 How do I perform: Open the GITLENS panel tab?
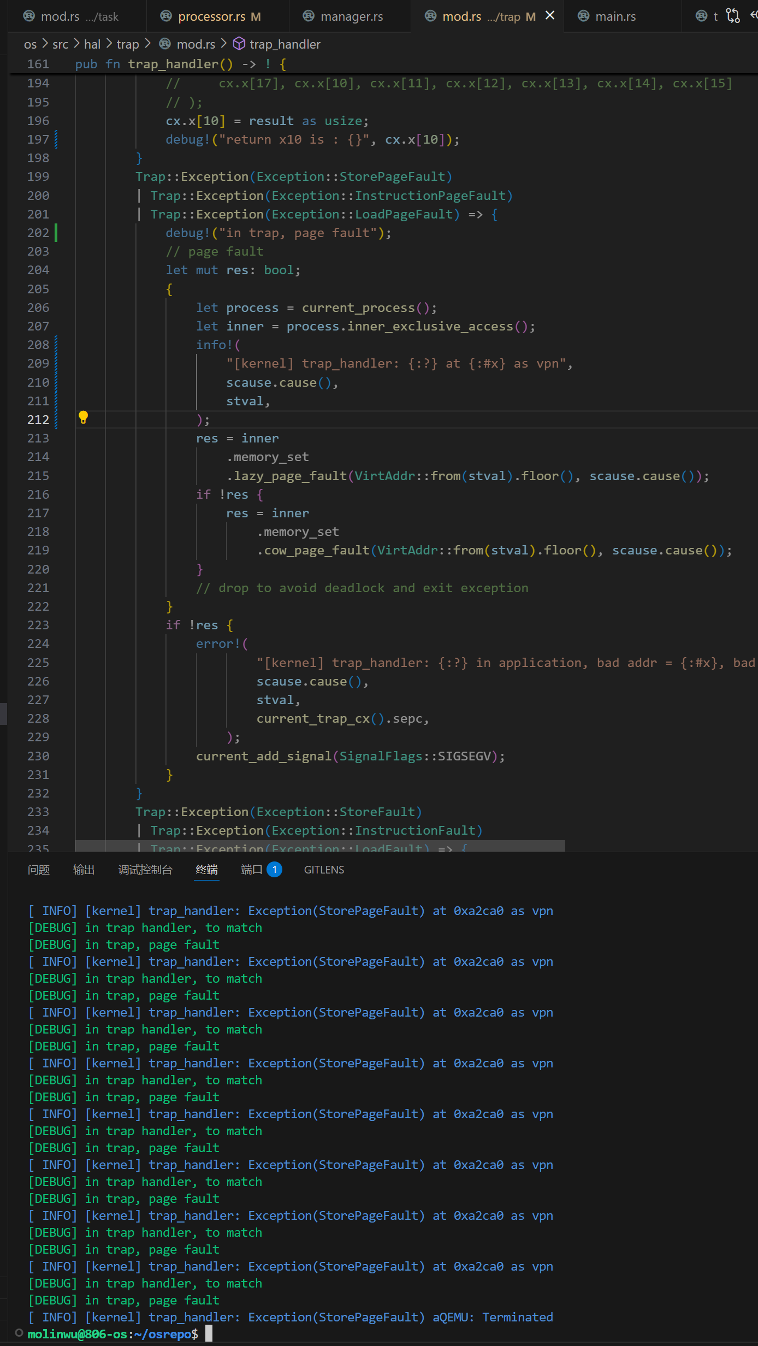tap(324, 870)
